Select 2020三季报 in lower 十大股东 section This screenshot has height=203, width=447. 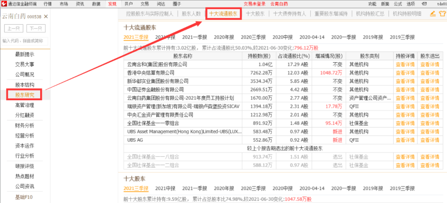click(x=253, y=189)
